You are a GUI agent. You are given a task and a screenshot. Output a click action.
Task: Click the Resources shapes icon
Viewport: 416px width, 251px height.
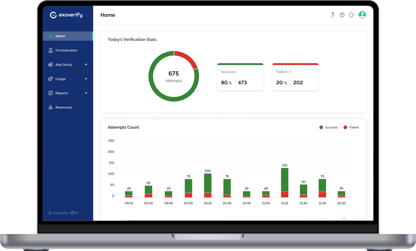pyautogui.click(x=51, y=107)
